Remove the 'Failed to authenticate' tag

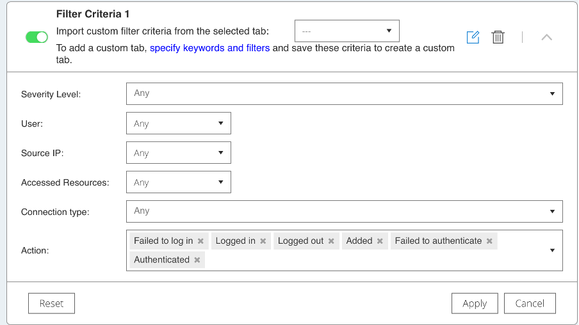tap(489, 241)
